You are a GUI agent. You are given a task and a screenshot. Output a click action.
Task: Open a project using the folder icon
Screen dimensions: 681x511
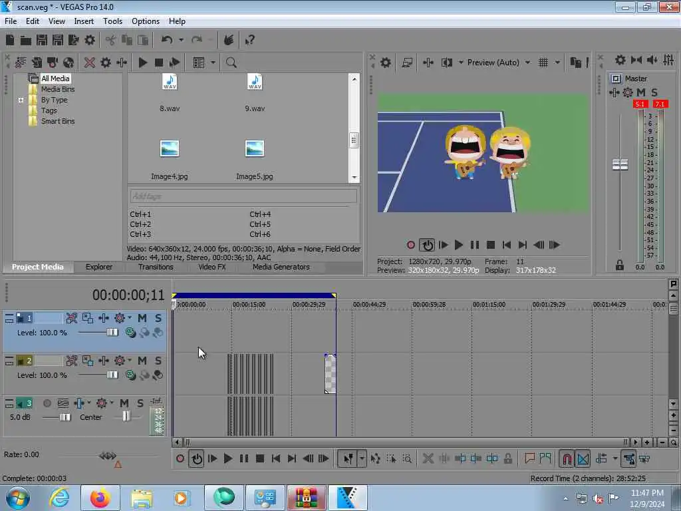pos(26,41)
